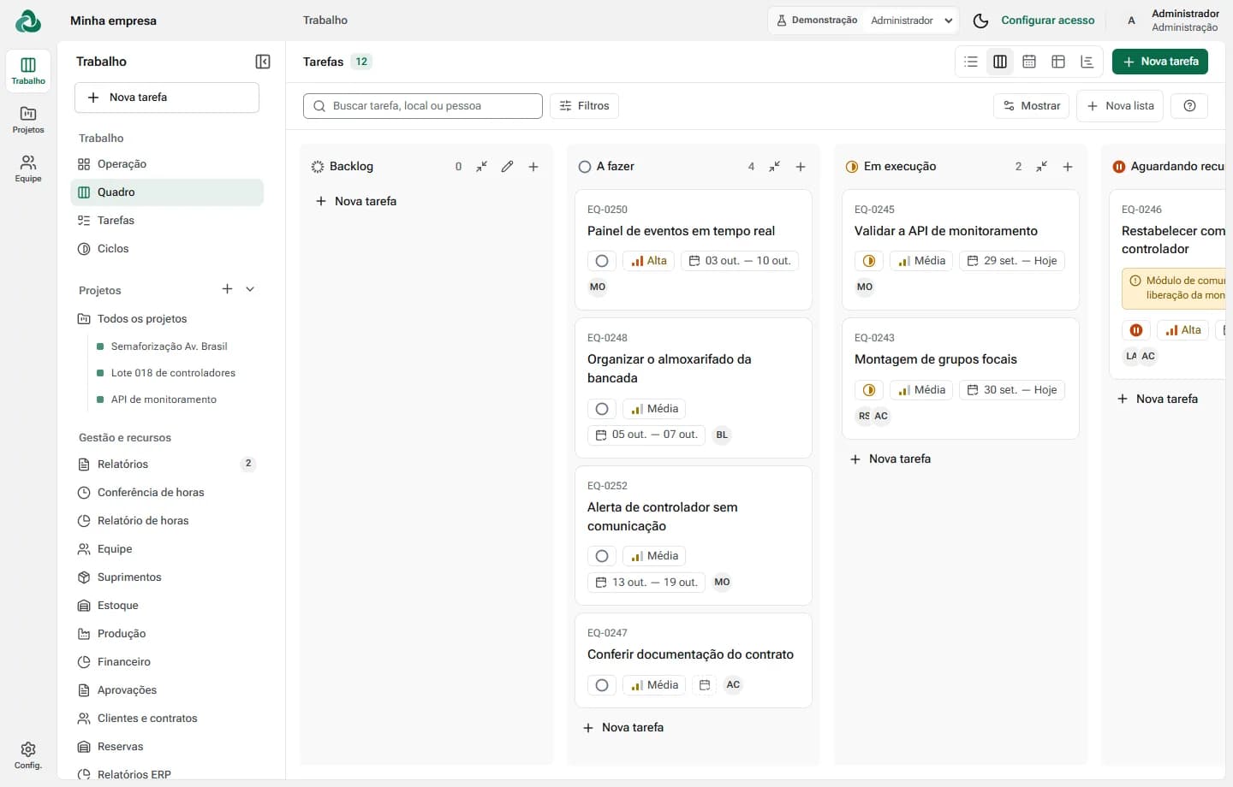Select the board view icon in toolbar

click(x=1000, y=62)
